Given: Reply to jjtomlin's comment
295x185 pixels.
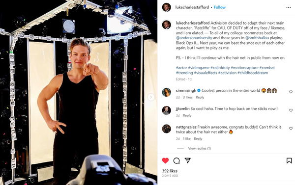Looking at the screenshot, I should 187,115.
